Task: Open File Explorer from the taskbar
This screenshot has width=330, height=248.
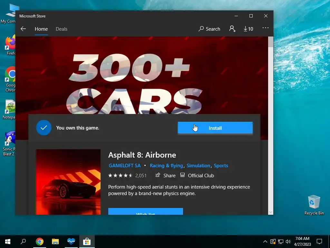Action: click(55, 242)
